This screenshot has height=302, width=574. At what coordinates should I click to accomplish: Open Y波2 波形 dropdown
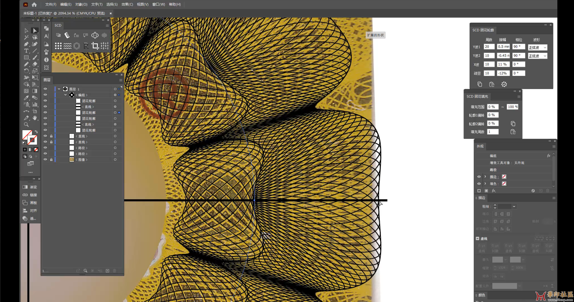[x=538, y=56]
